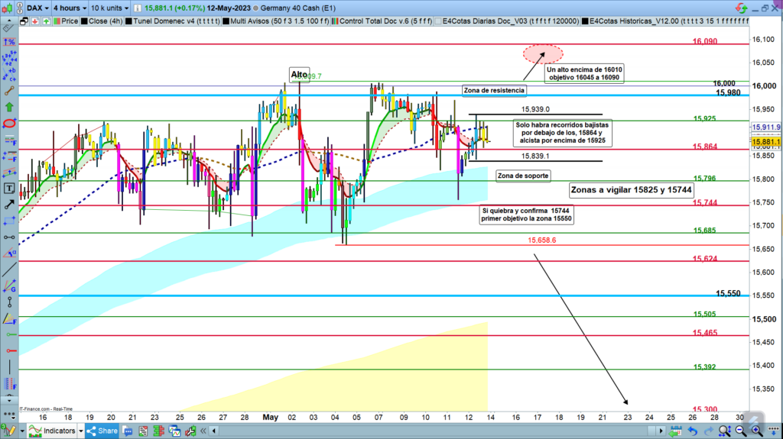Select the red ellipse drawing tool

[8, 123]
